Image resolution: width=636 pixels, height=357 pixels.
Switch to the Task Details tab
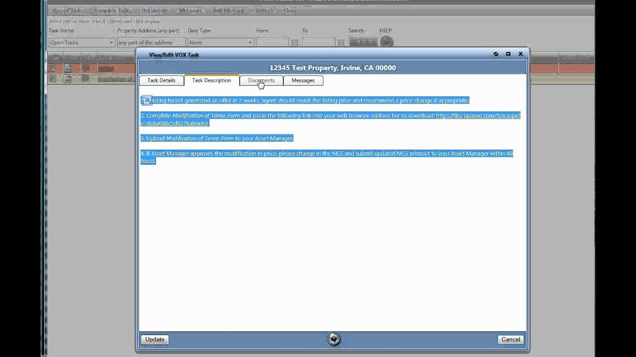[161, 80]
